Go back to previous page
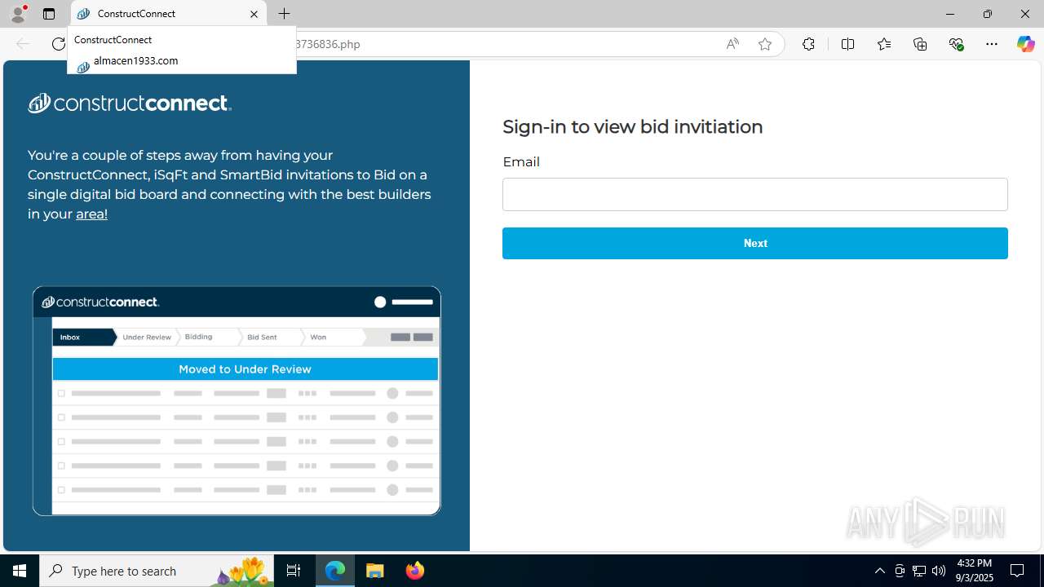Image resolution: width=1044 pixels, height=587 pixels. pyautogui.click(x=23, y=44)
